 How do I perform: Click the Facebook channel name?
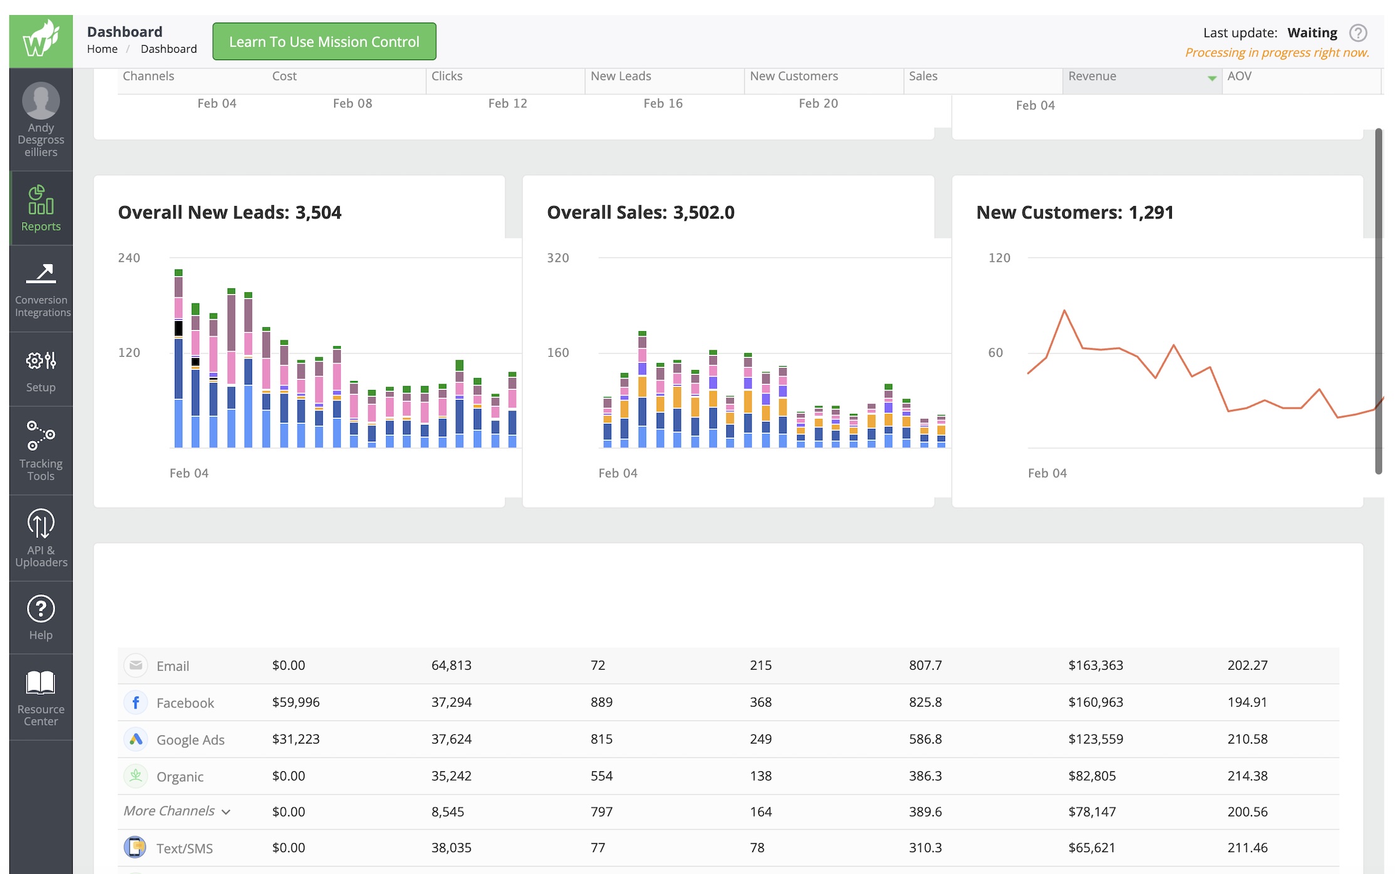pos(185,703)
